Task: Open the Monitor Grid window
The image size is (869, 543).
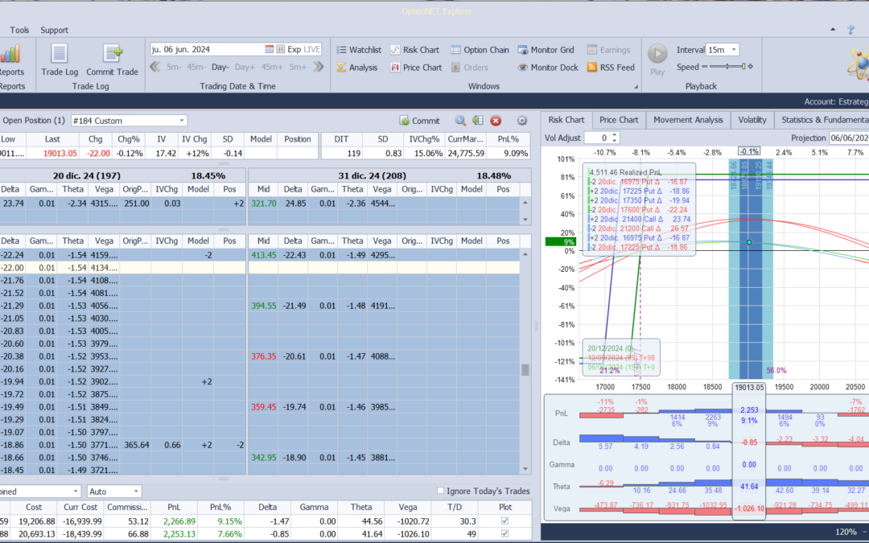Action: point(546,50)
